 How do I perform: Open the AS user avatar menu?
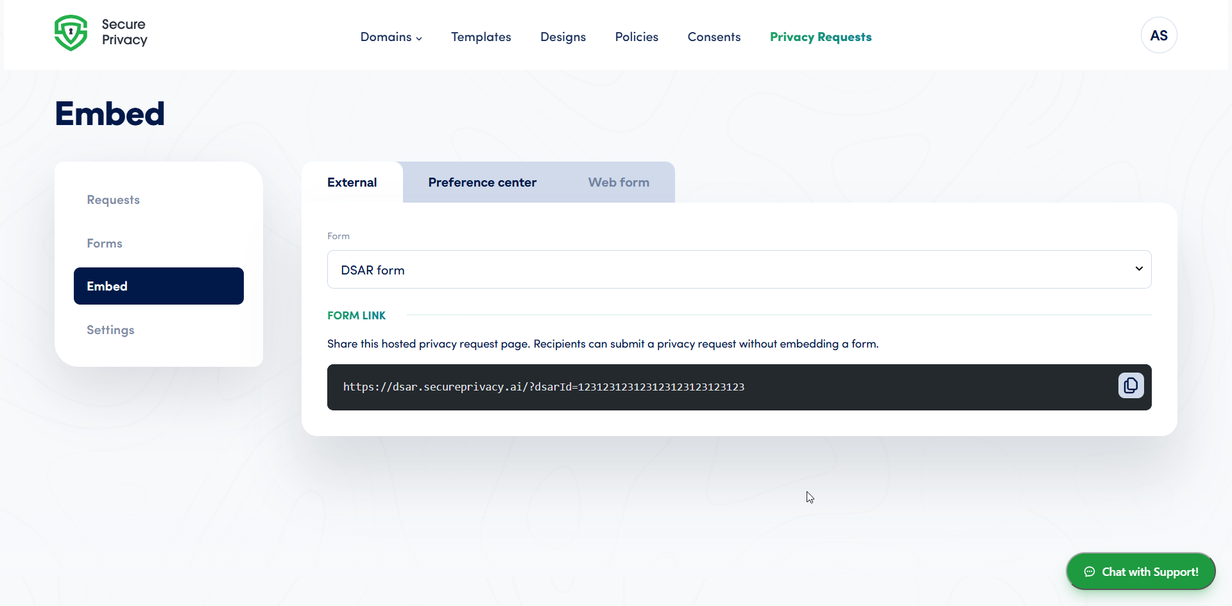coord(1159,35)
